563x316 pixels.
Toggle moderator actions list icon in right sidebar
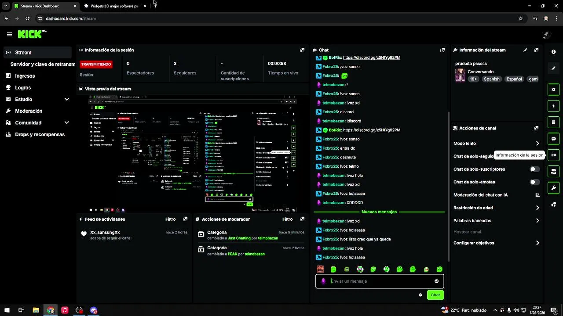click(553, 122)
